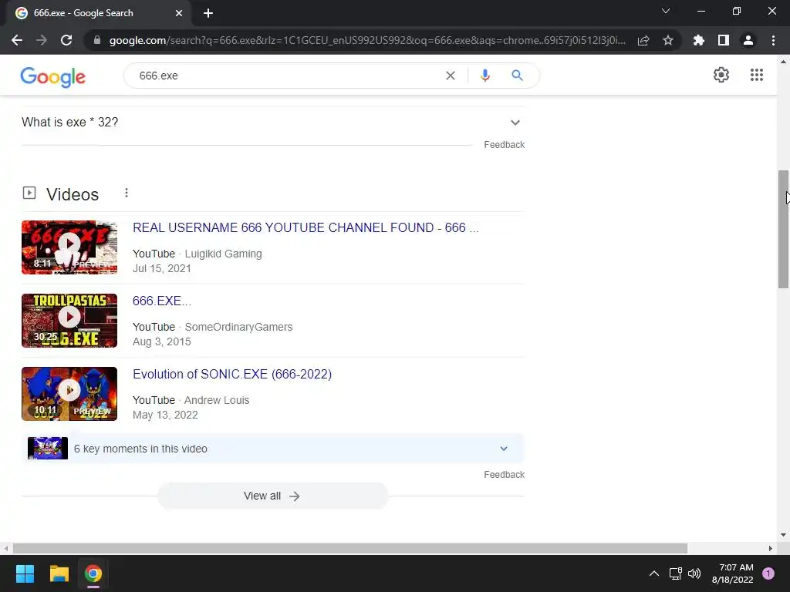Click the "Jul 15, 2021" date text
Viewport: 790px width, 592px height.
pyautogui.click(x=162, y=268)
